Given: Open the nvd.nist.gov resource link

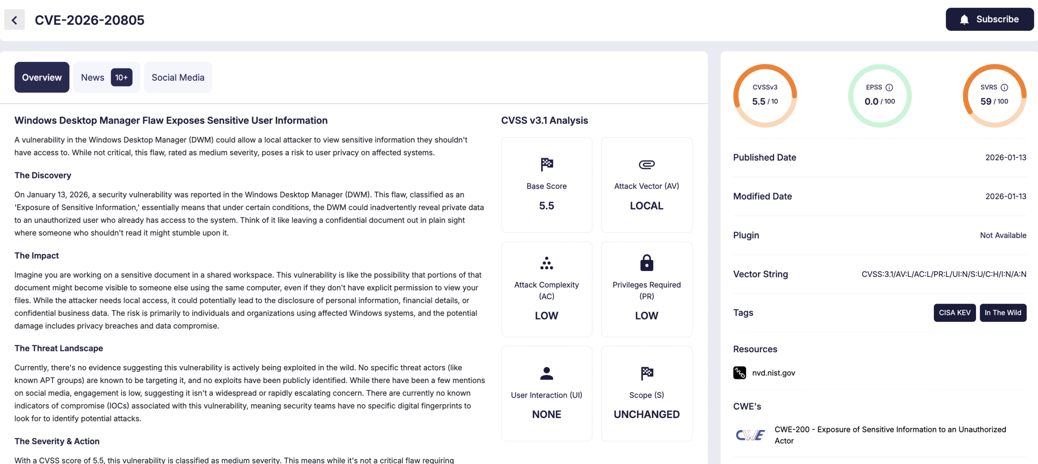Looking at the screenshot, I should [x=774, y=373].
